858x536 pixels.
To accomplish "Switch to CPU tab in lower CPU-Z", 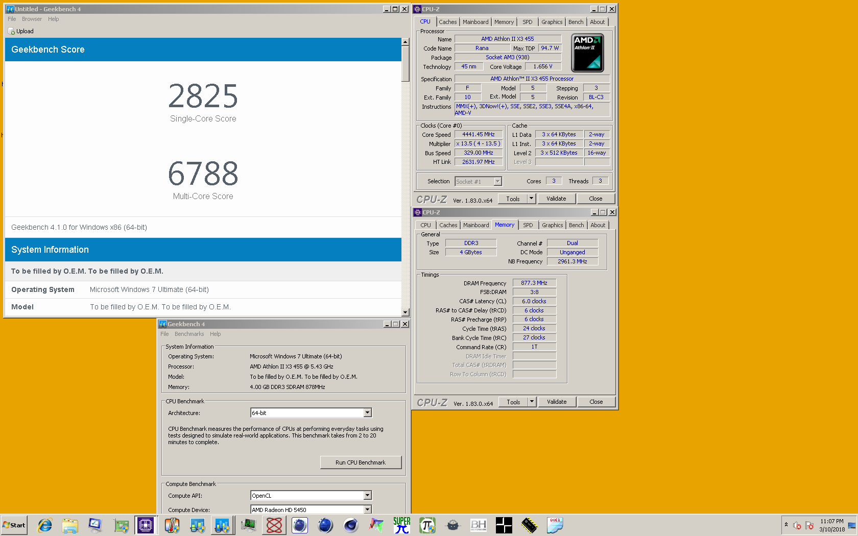I will tap(426, 225).
